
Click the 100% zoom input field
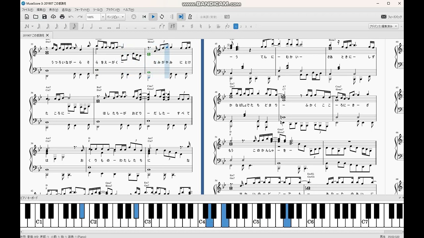93,17
